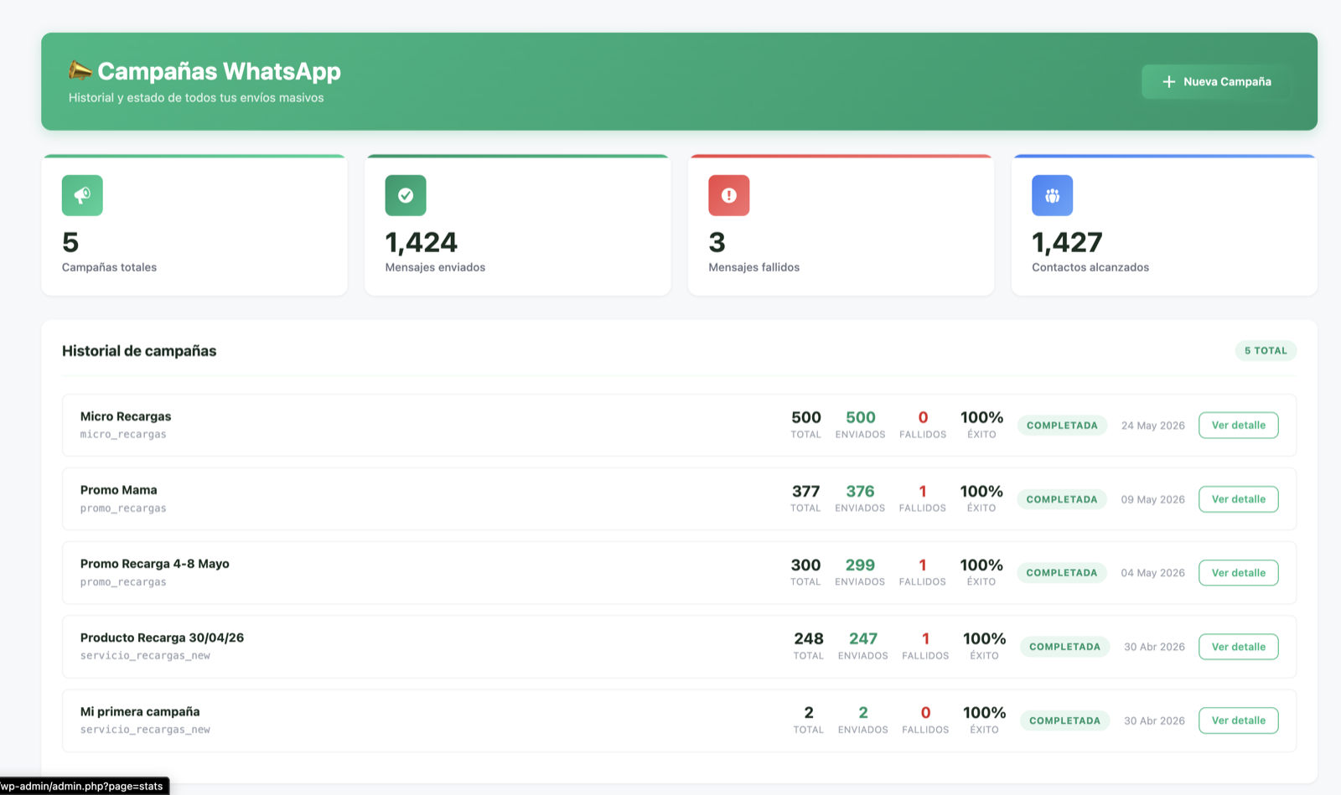
Task: Open Ver detalle for Producto Recarga 30/04/26
Action: pos(1239,647)
